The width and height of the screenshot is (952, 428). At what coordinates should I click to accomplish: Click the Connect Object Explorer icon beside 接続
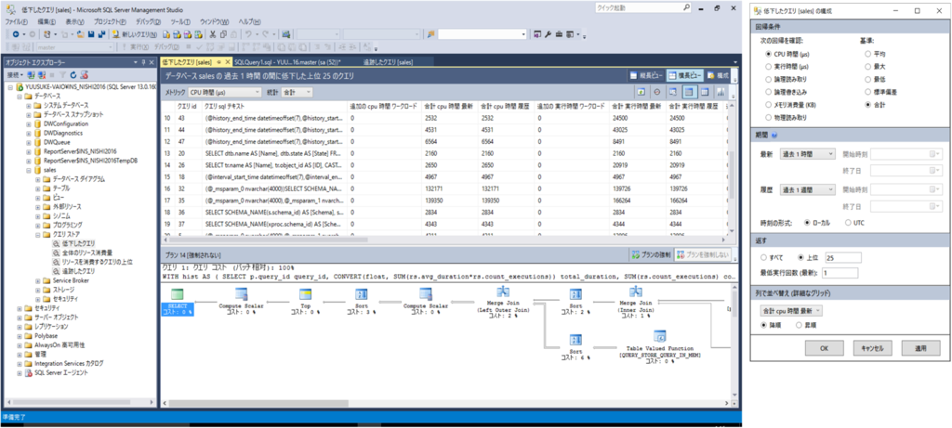31,75
